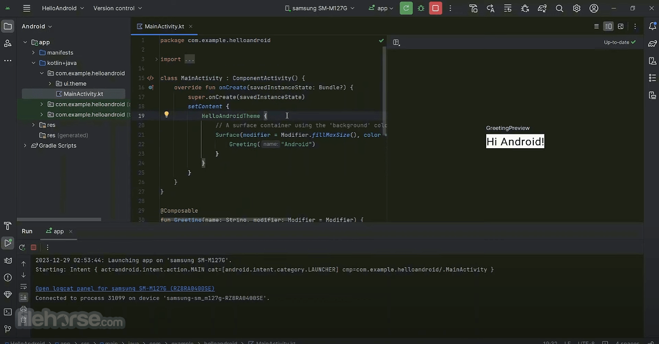Screen dimensions: 659x344
Task: Go down the stack trace arrow
Action: click(23, 275)
